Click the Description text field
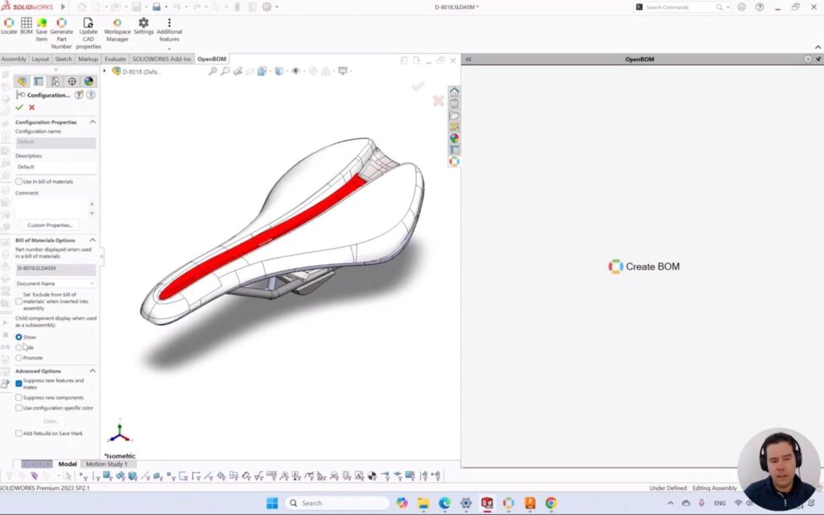Screen dimensions: 824x515 pyautogui.click(x=56, y=167)
